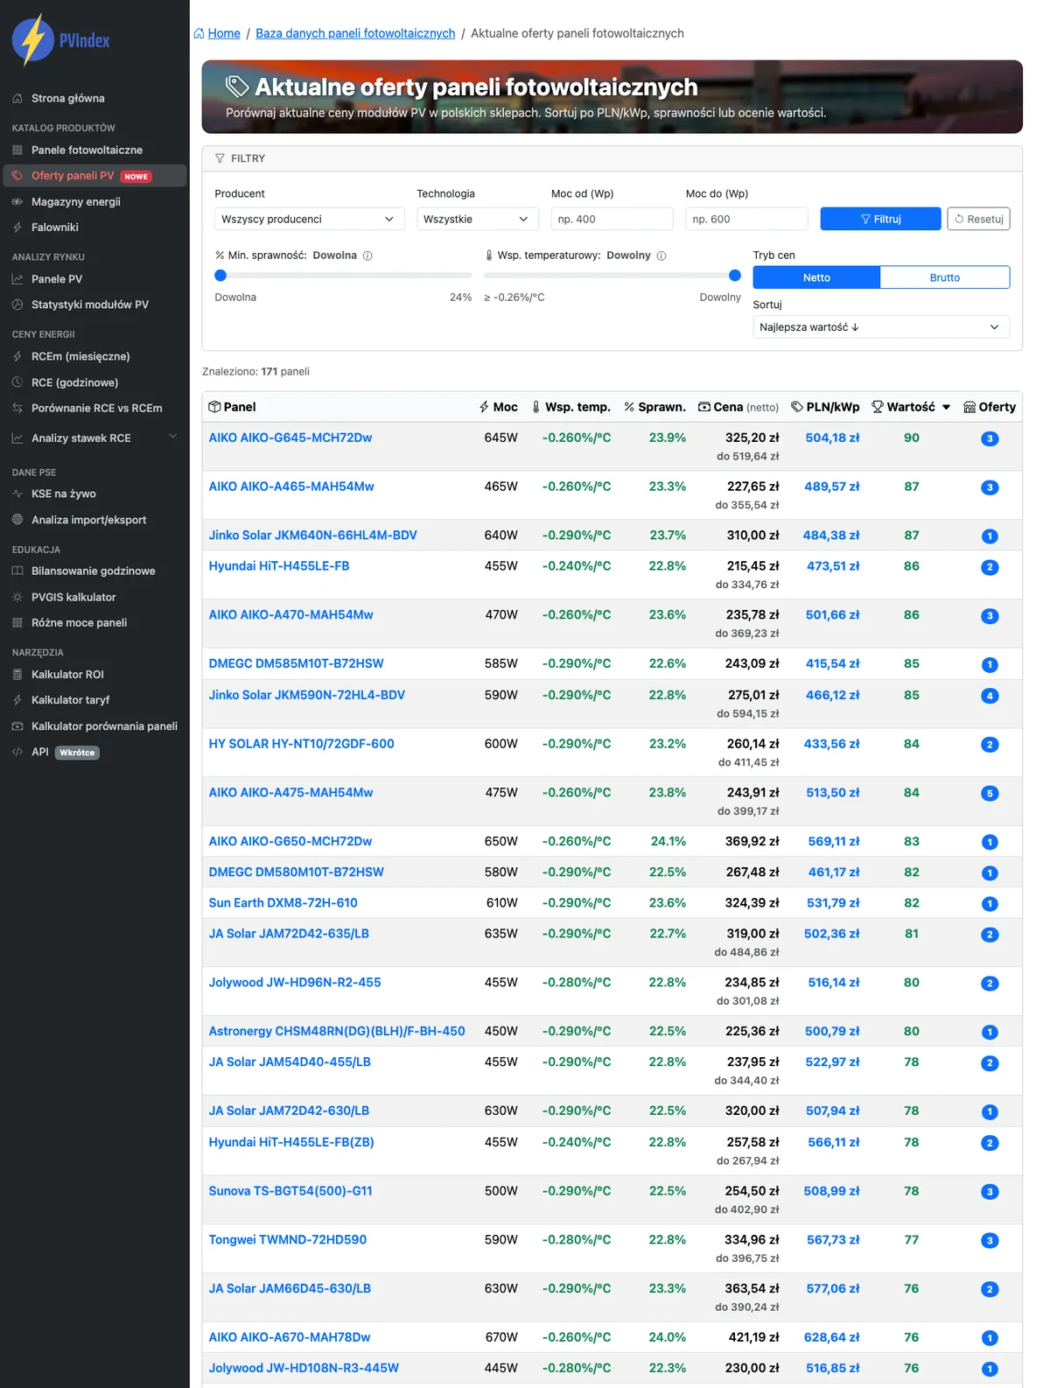Click the home icon in breadcrumb

199,33
